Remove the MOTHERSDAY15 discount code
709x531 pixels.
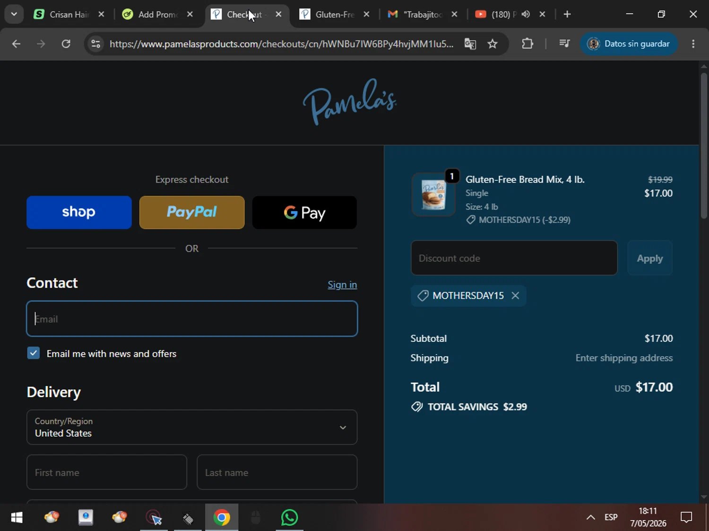point(515,295)
